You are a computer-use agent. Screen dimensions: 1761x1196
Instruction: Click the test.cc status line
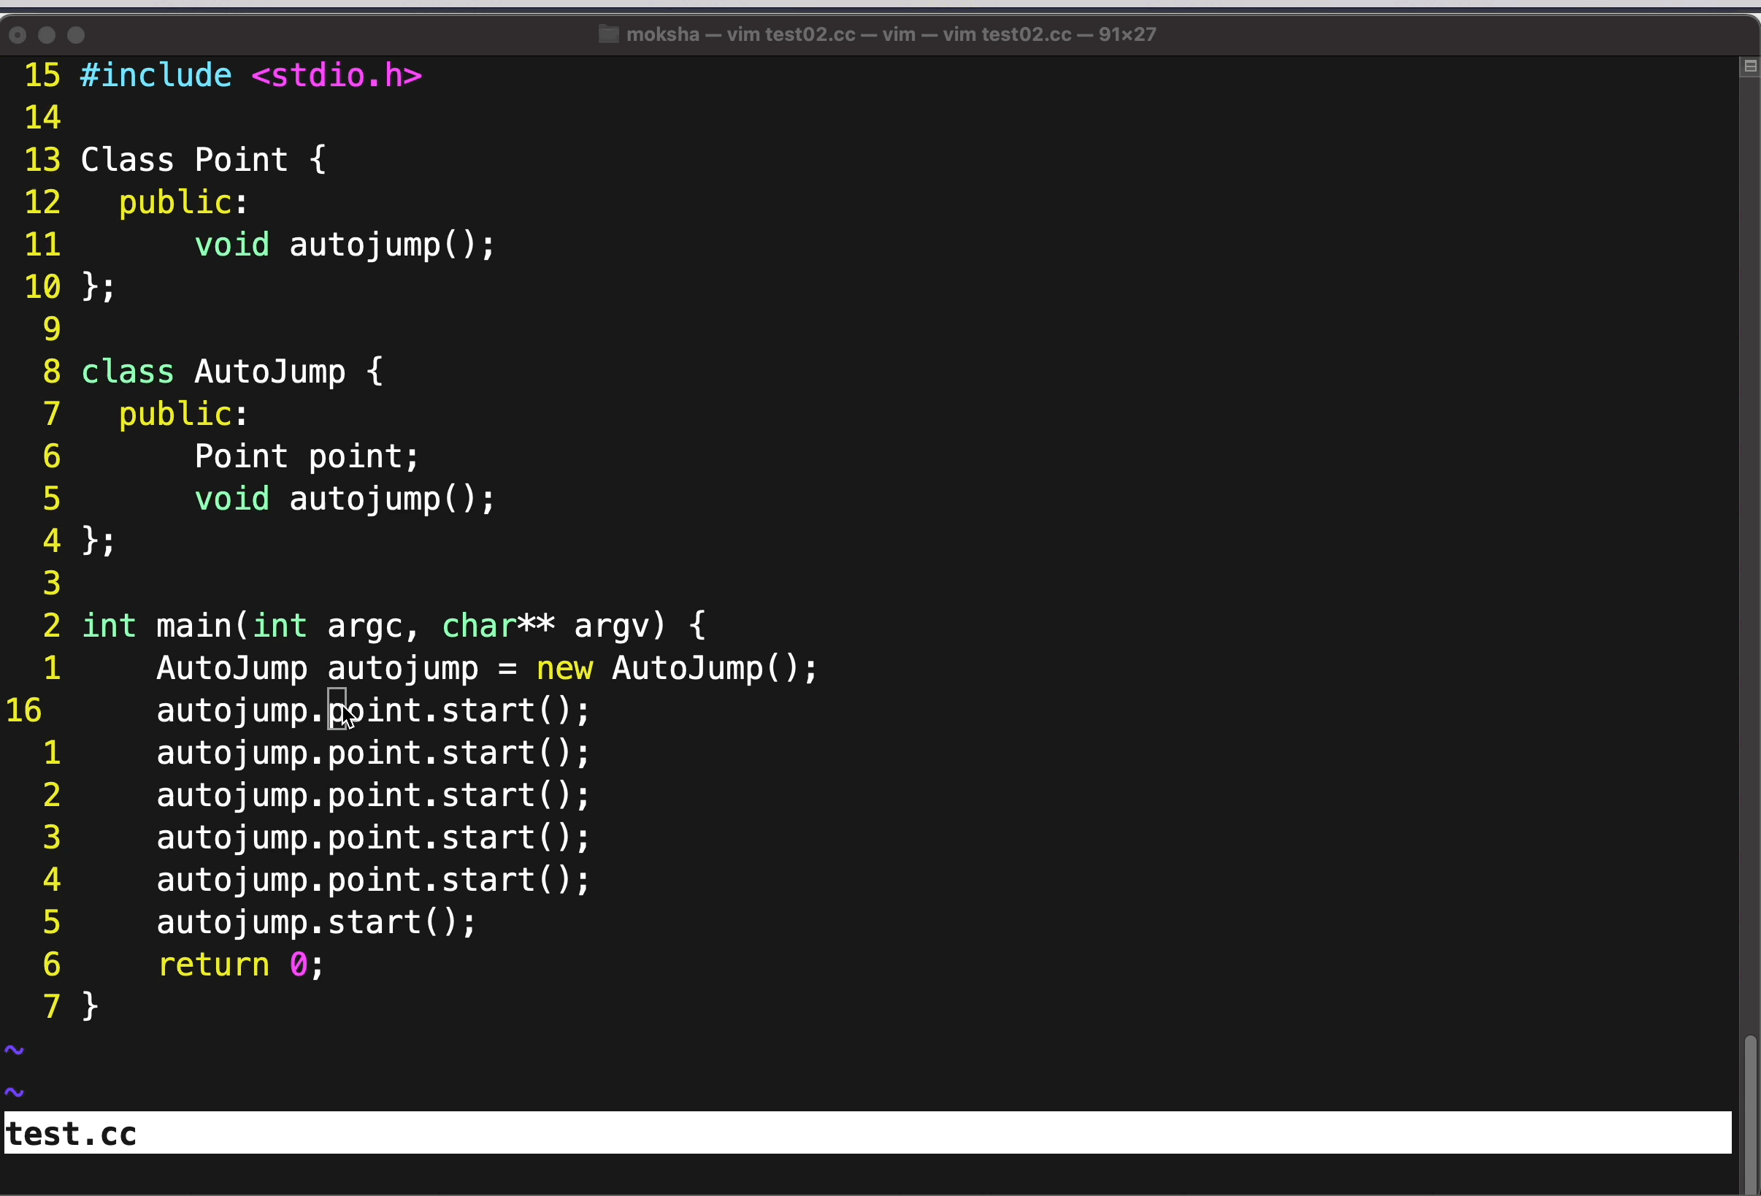[x=72, y=1134]
